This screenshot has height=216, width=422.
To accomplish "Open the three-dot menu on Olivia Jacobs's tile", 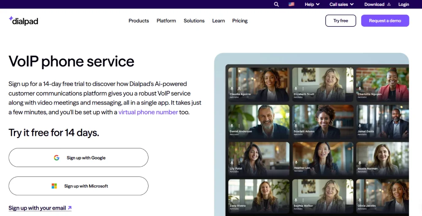I will (x=367, y=200).
